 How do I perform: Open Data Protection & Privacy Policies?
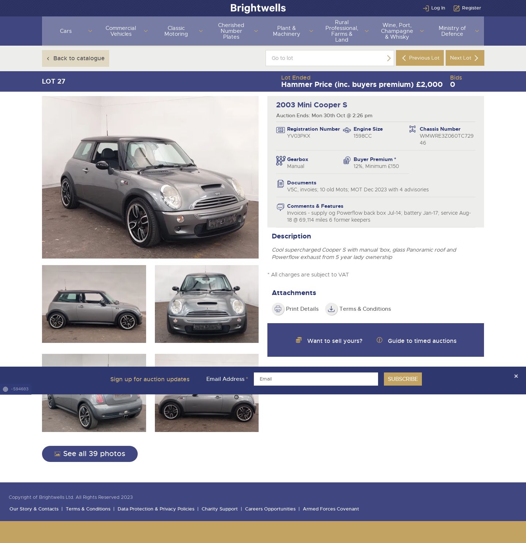(x=156, y=509)
